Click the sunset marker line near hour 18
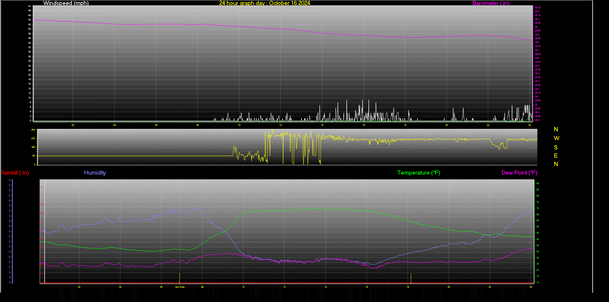 tap(411, 278)
